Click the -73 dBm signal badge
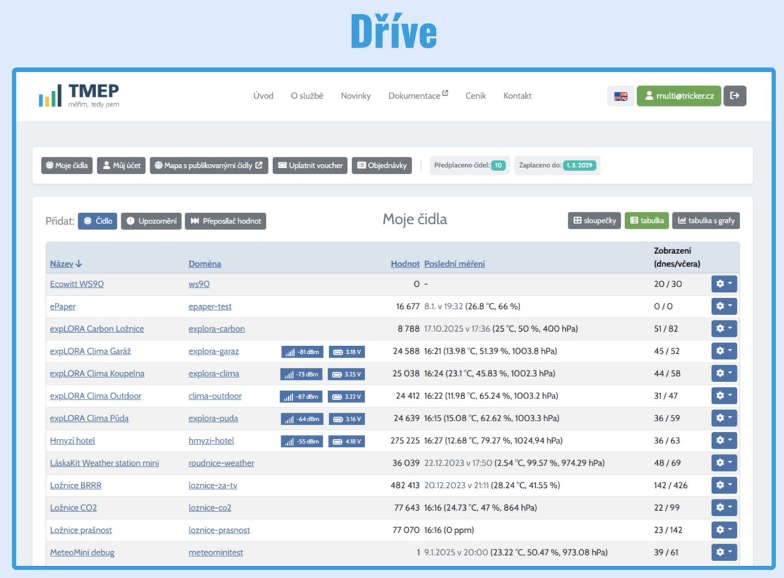 [301, 374]
